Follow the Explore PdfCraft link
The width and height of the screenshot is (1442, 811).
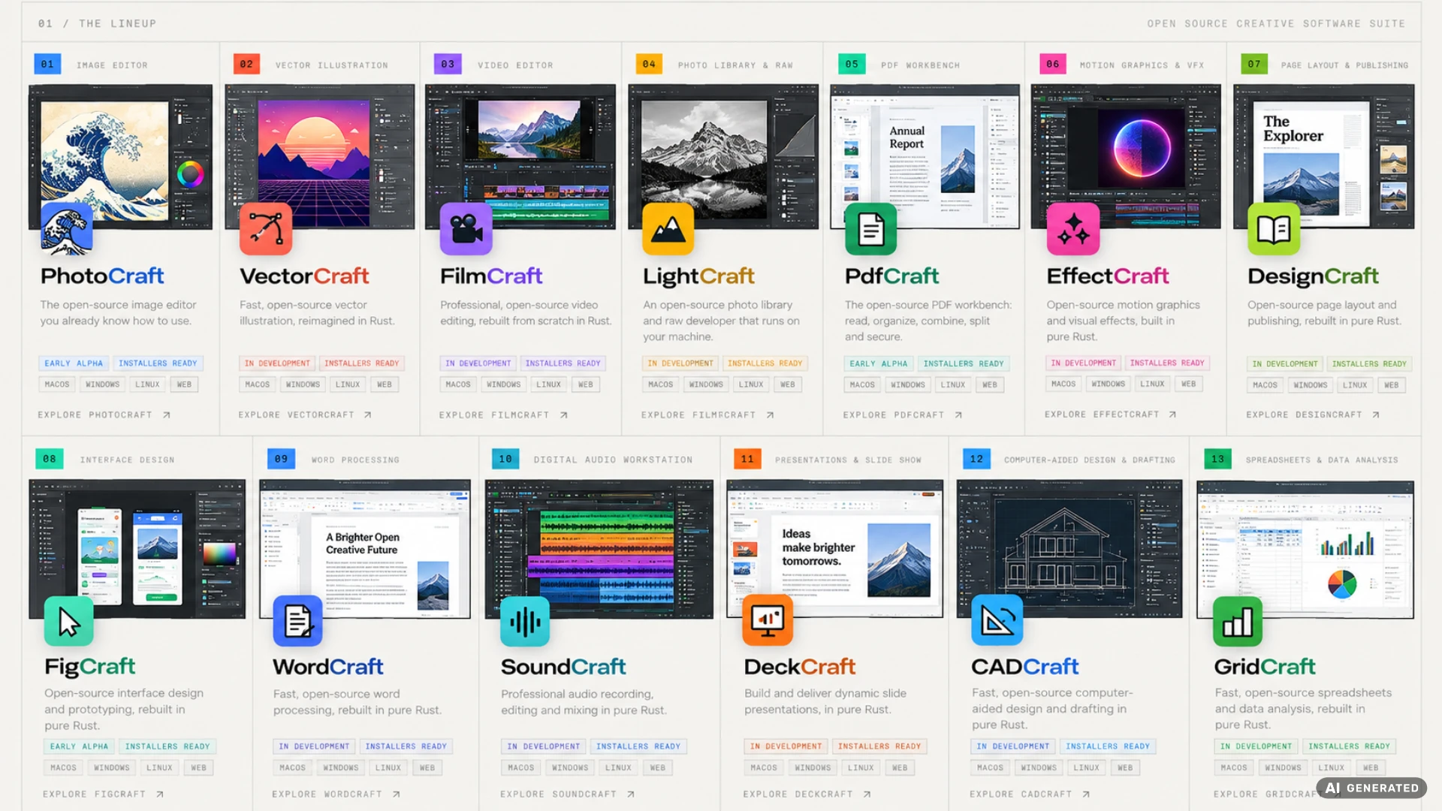pos(903,415)
